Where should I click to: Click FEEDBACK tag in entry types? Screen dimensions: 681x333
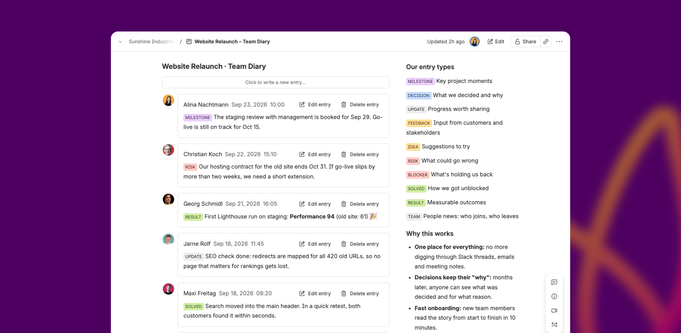coord(419,123)
